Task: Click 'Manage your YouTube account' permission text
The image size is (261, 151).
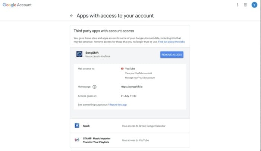Action: tap(140, 78)
